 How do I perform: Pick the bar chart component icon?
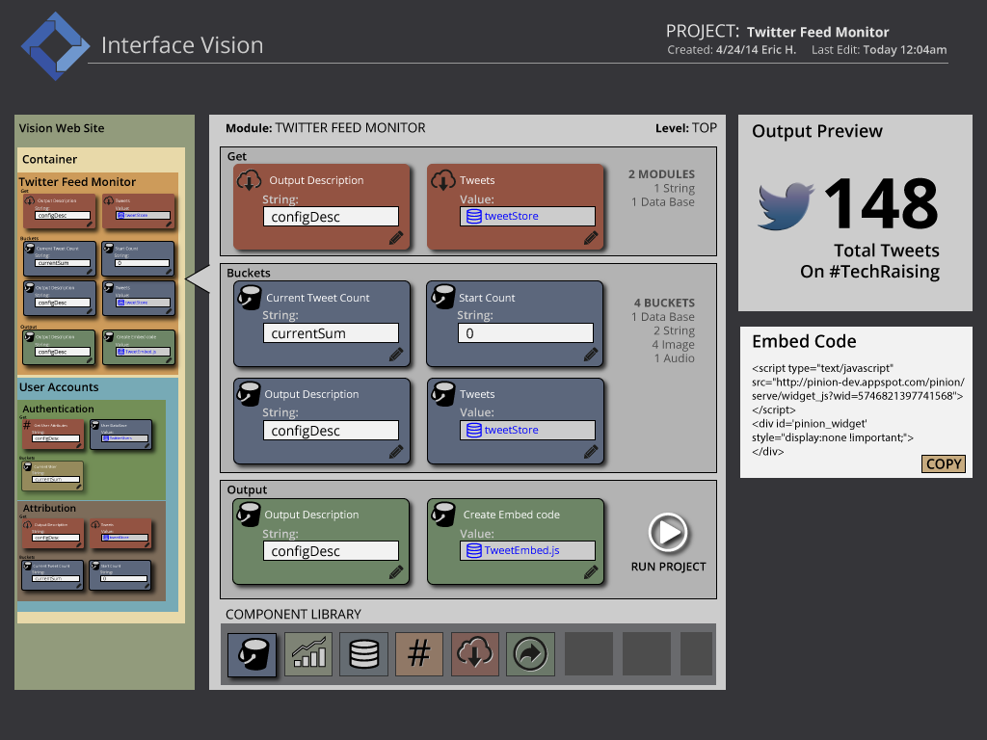(308, 654)
